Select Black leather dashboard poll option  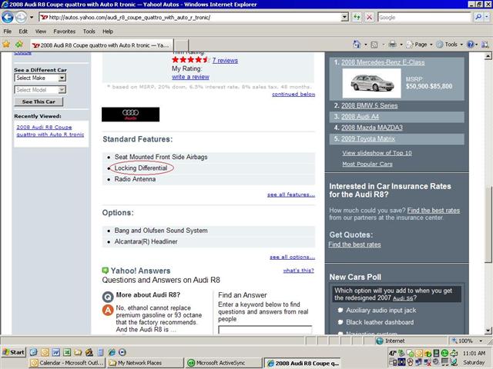(x=340, y=322)
